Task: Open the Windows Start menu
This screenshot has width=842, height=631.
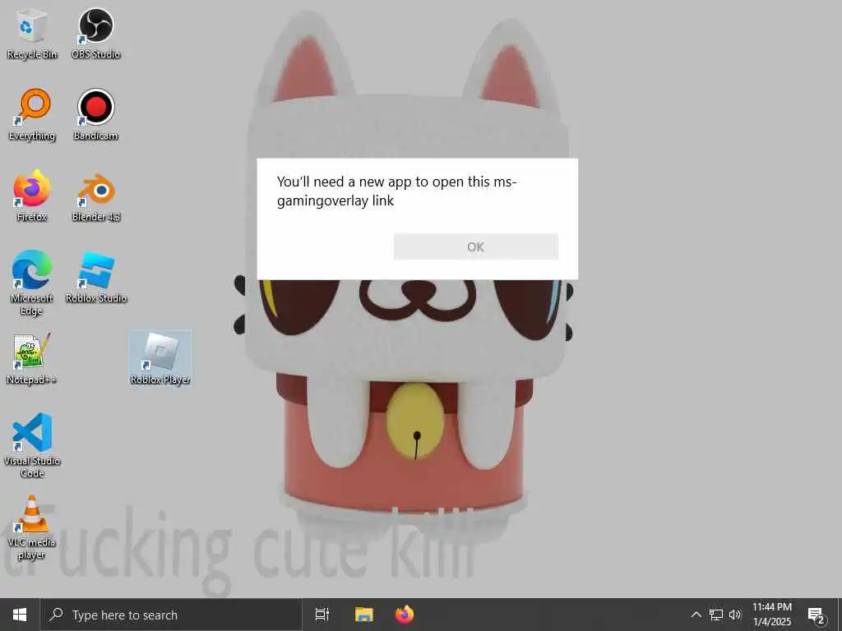Action: [x=20, y=615]
